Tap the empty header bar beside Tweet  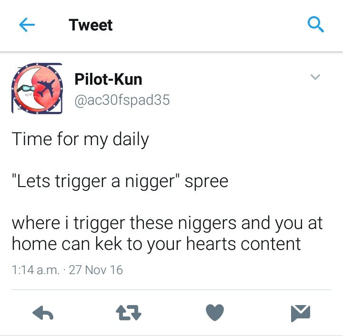[210, 25]
